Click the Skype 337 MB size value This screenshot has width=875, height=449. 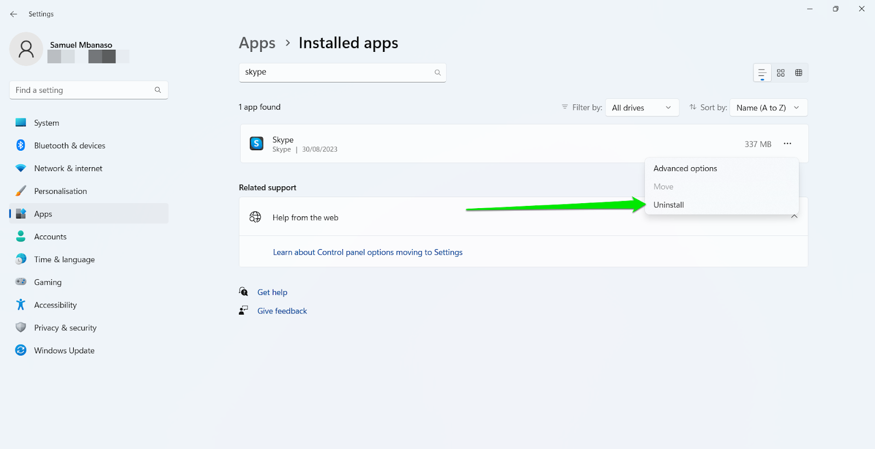coord(758,144)
